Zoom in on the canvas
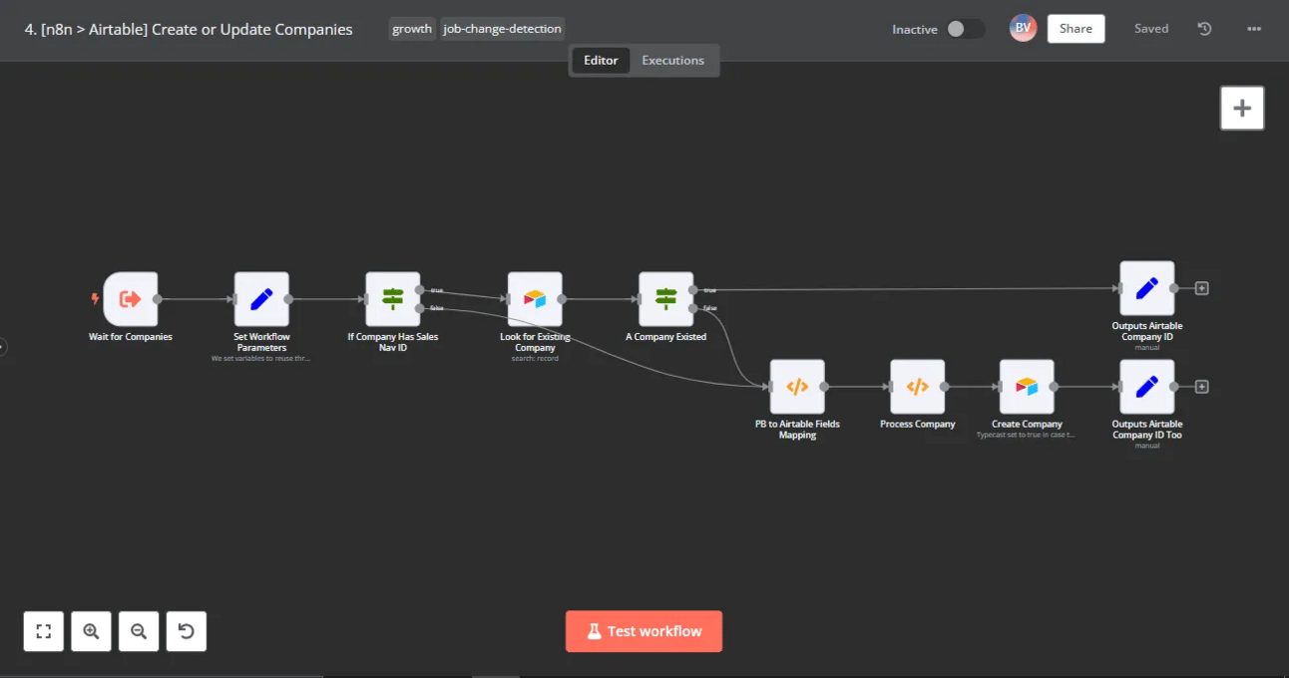1289x678 pixels. tap(91, 631)
